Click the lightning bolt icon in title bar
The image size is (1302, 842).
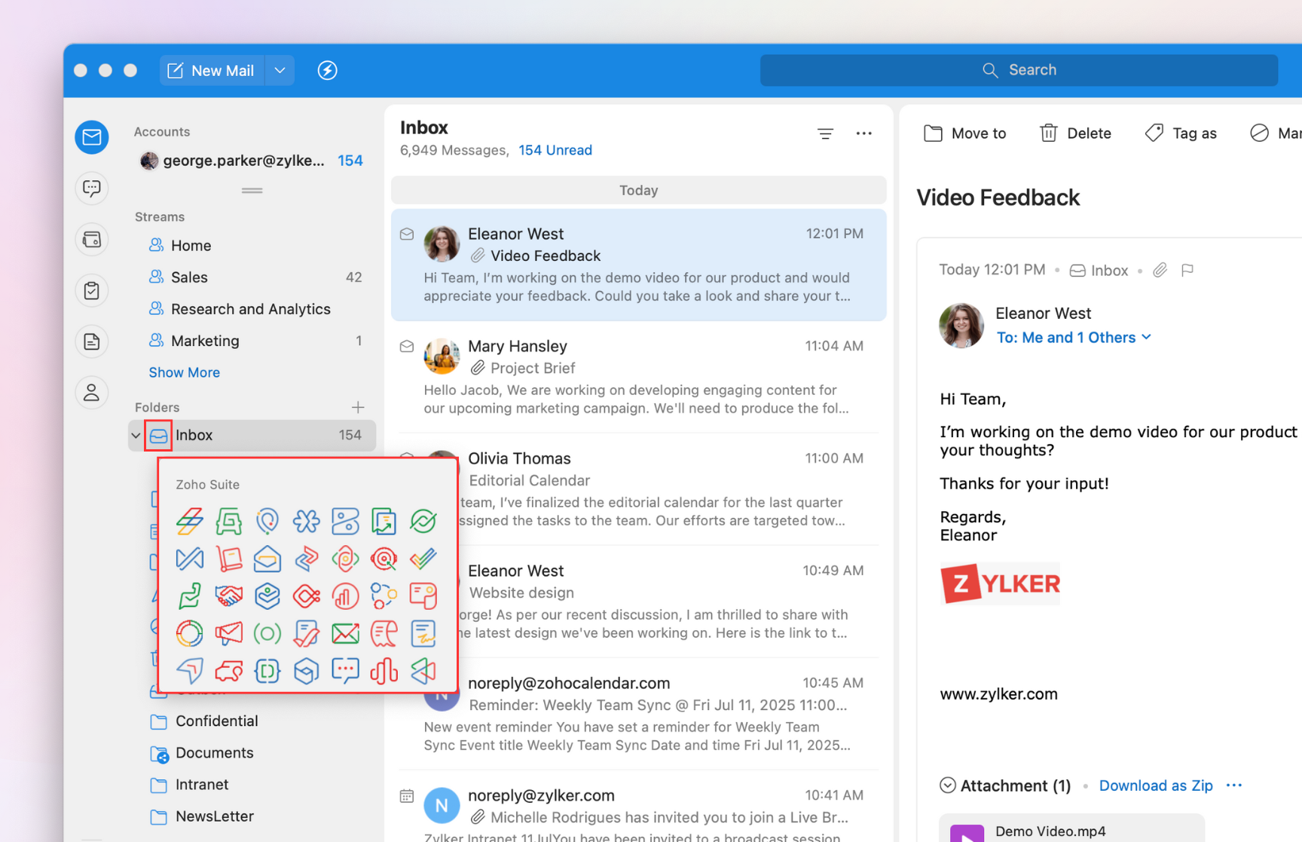coord(327,70)
